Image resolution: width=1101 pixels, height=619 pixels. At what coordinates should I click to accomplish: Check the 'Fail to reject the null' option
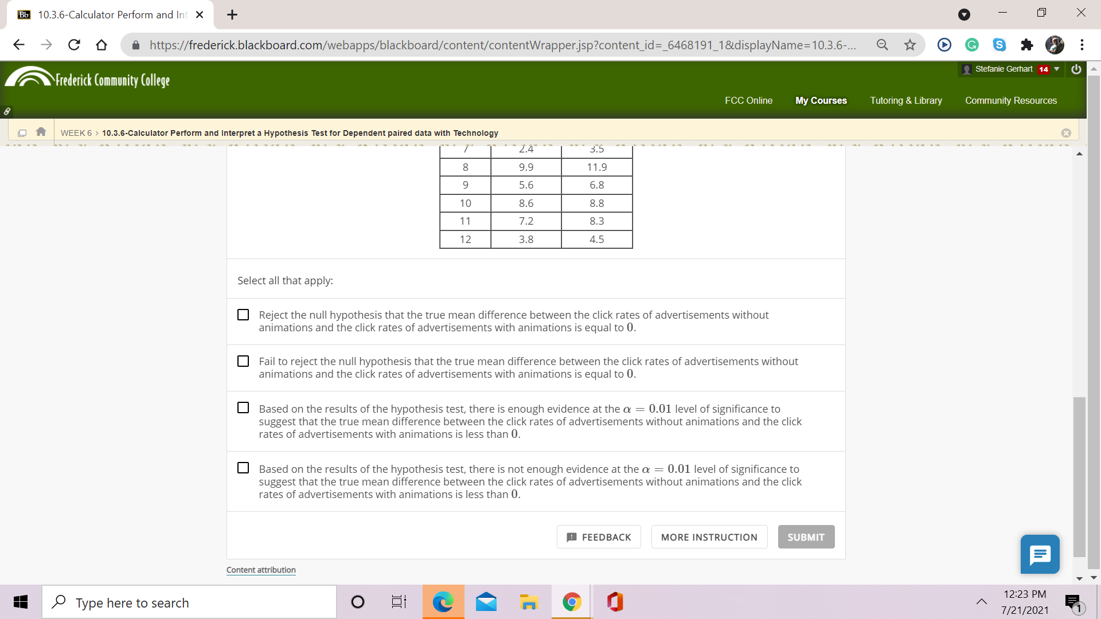(243, 362)
